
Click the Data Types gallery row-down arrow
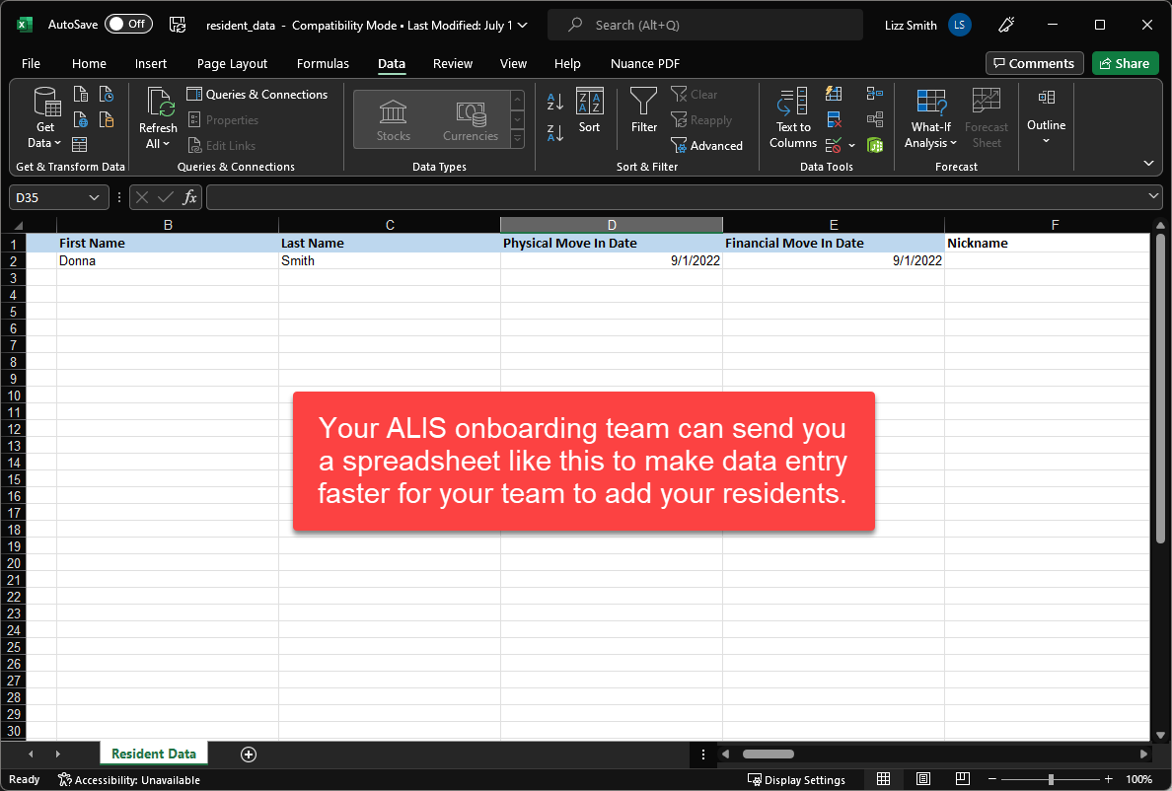pos(517,119)
